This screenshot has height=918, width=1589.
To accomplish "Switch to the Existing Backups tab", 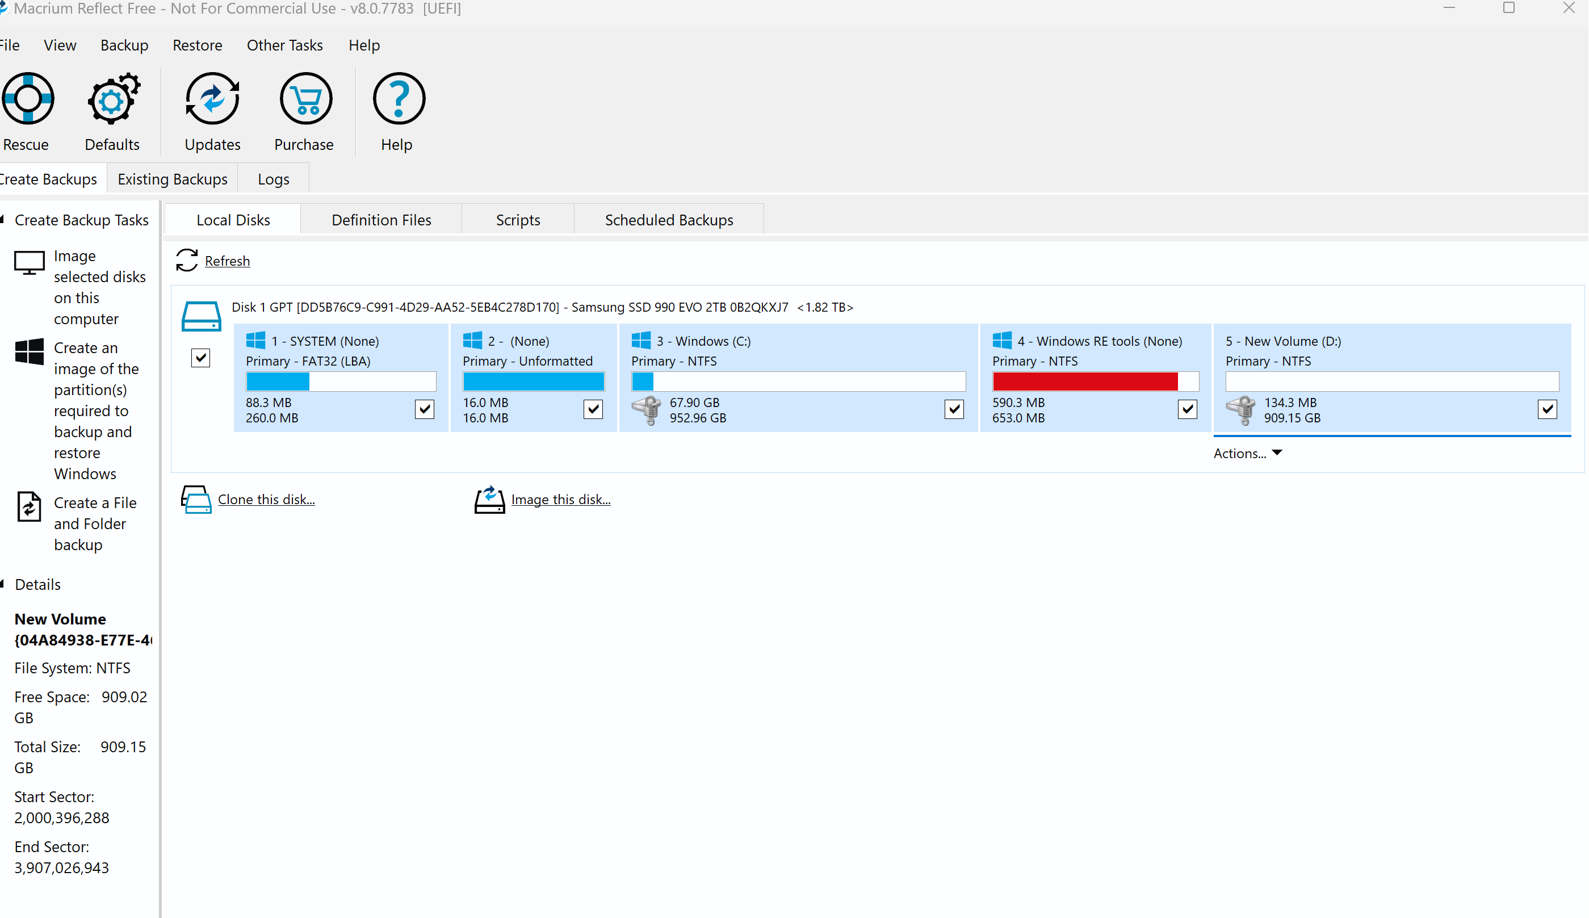I will coord(172,179).
